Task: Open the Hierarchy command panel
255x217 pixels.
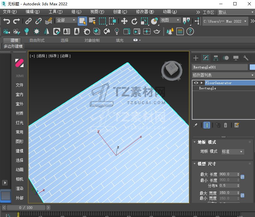Action: tap(216, 58)
